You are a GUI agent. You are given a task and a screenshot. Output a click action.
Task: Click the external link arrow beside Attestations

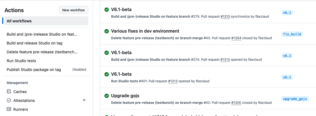coord(84,101)
